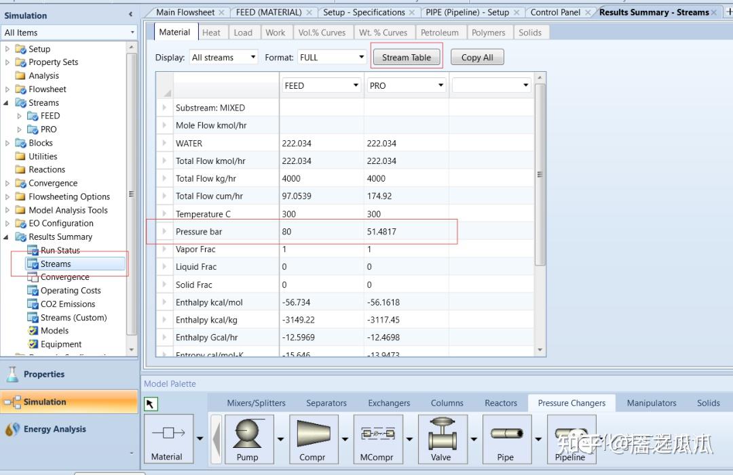The width and height of the screenshot is (733, 475).
Task: Open the Exchangers palette tab
Action: 389,403
